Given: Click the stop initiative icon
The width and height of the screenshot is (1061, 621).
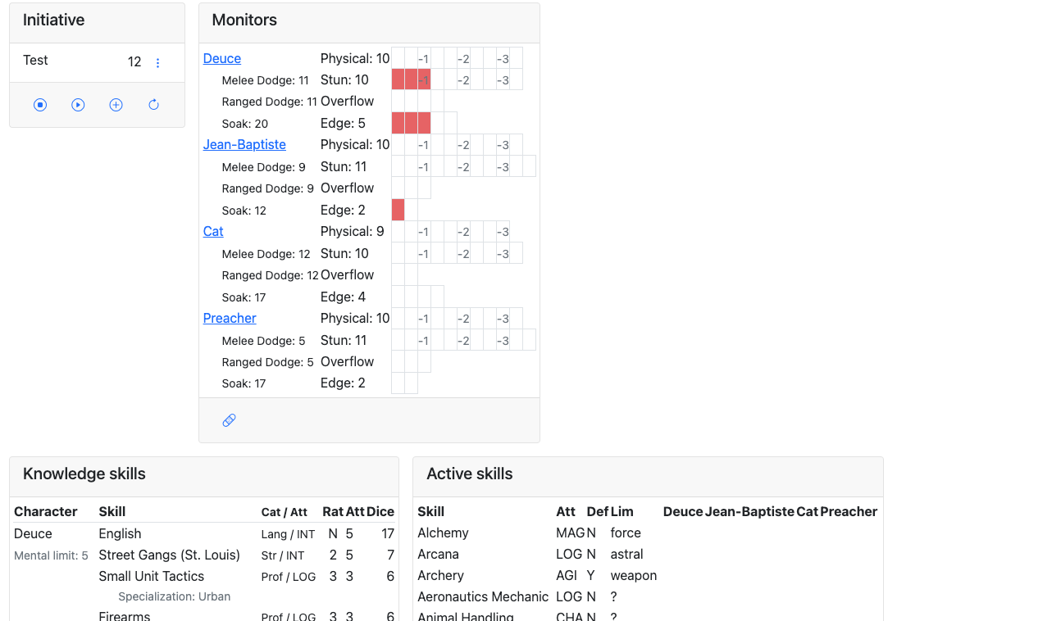Looking at the screenshot, I should tap(40, 105).
